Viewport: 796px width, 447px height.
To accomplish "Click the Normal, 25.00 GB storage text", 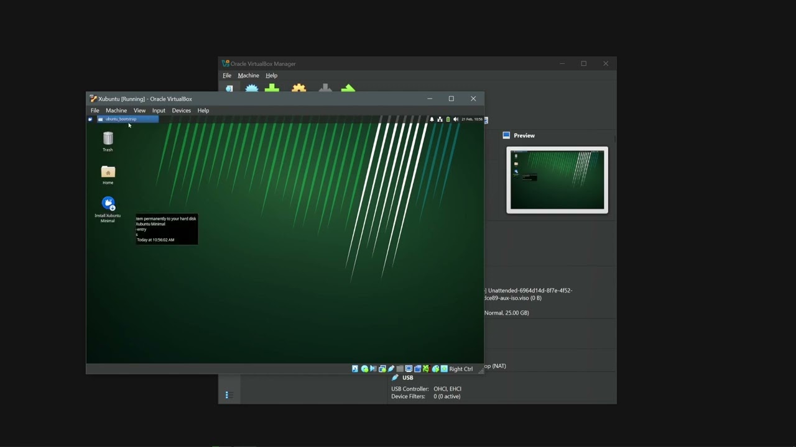I will pos(507,313).
